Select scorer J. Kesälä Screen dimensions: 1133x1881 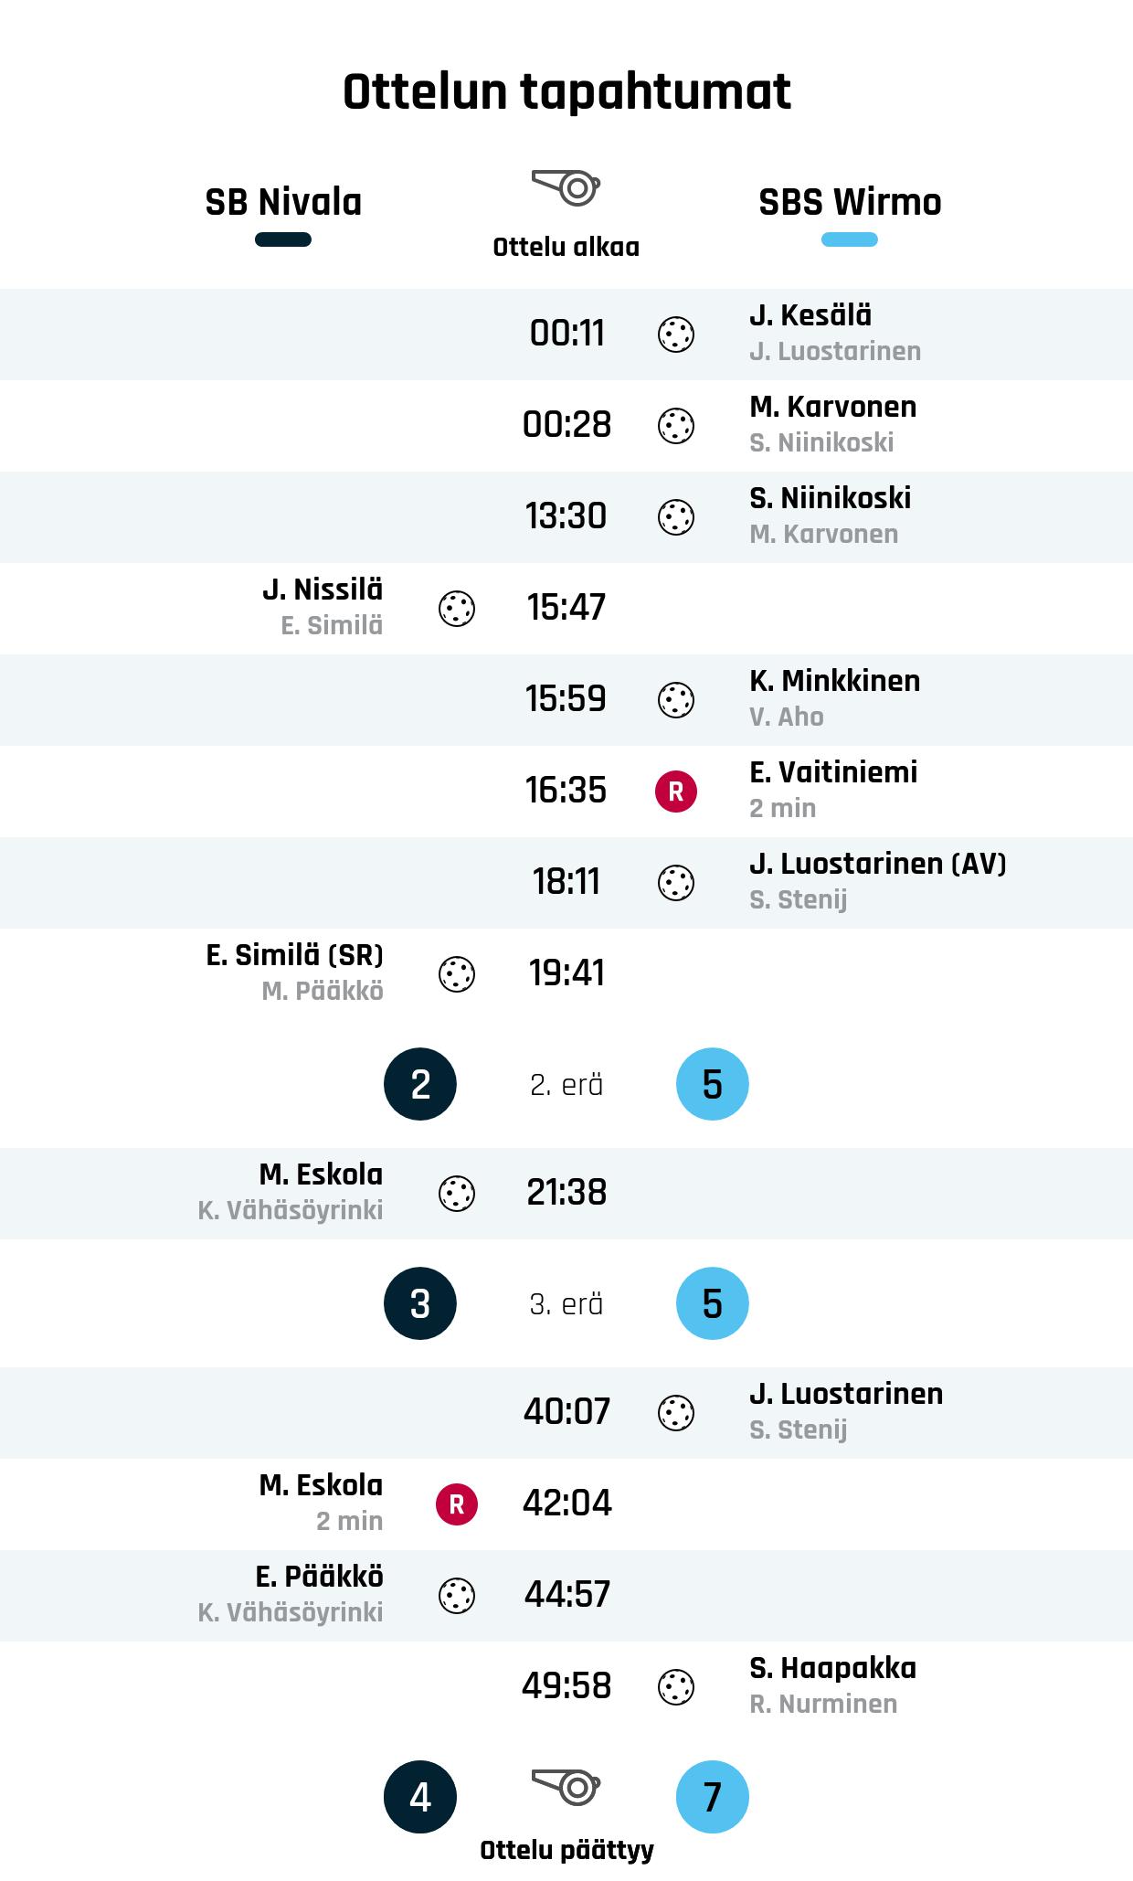(x=810, y=315)
